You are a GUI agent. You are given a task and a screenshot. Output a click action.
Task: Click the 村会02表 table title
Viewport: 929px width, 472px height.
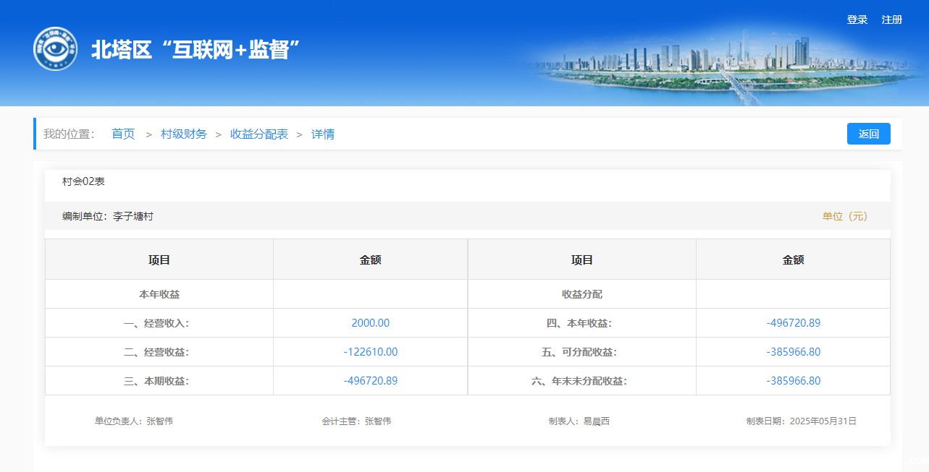(x=83, y=181)
